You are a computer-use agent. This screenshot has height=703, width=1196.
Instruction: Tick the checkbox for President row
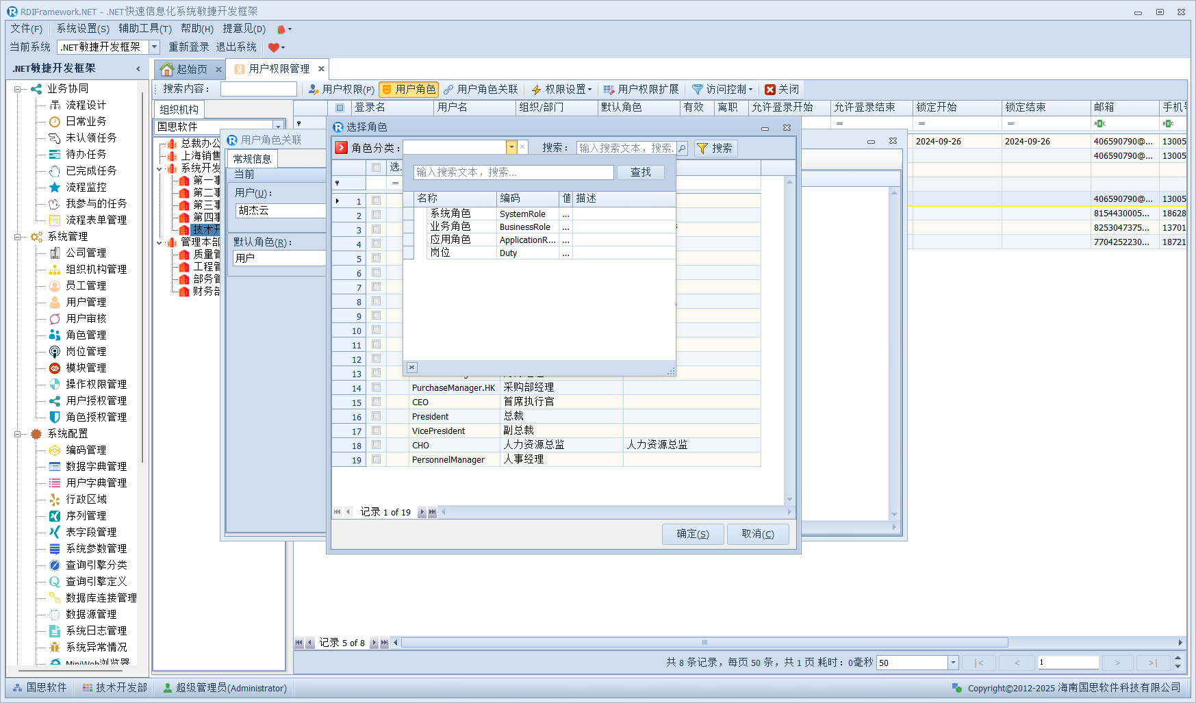pos(376,416)
